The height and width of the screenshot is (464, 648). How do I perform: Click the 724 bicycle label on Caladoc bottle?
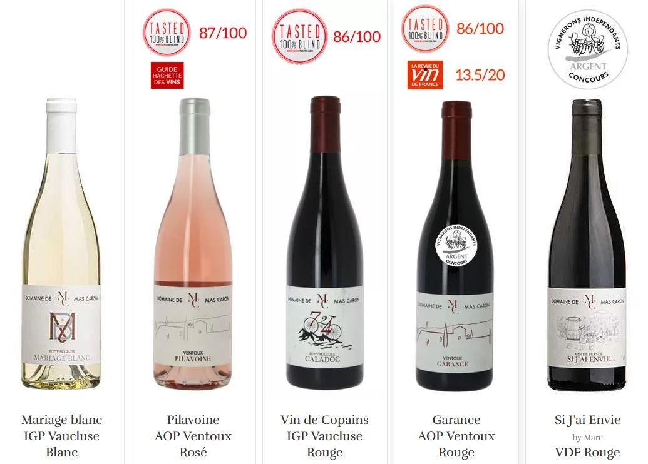[324, 326]
